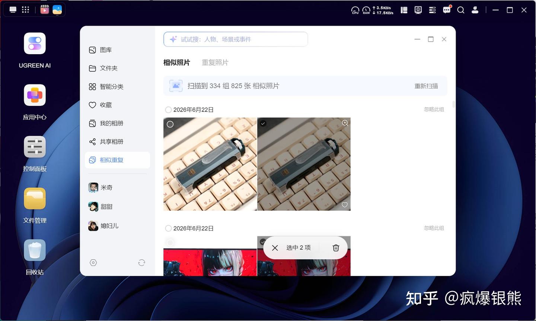The image size is (536, 321).
Task: Go to 图库 in the sidebar
Action: point(117,50)
